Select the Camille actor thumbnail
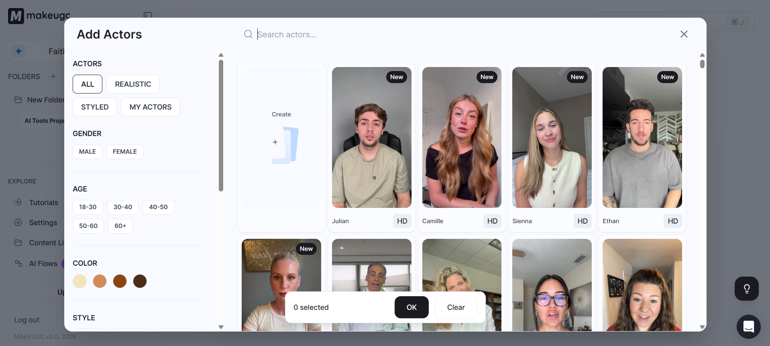770x346 pixels. click(462, 137)
